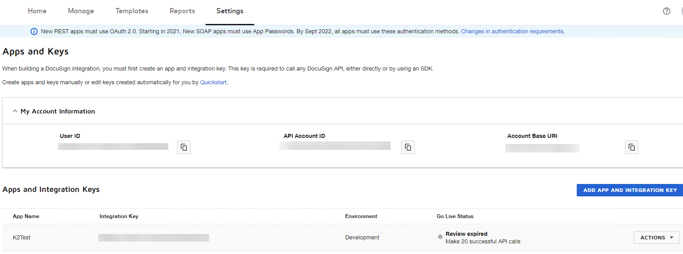Go to the Home tab

(37, 11)
